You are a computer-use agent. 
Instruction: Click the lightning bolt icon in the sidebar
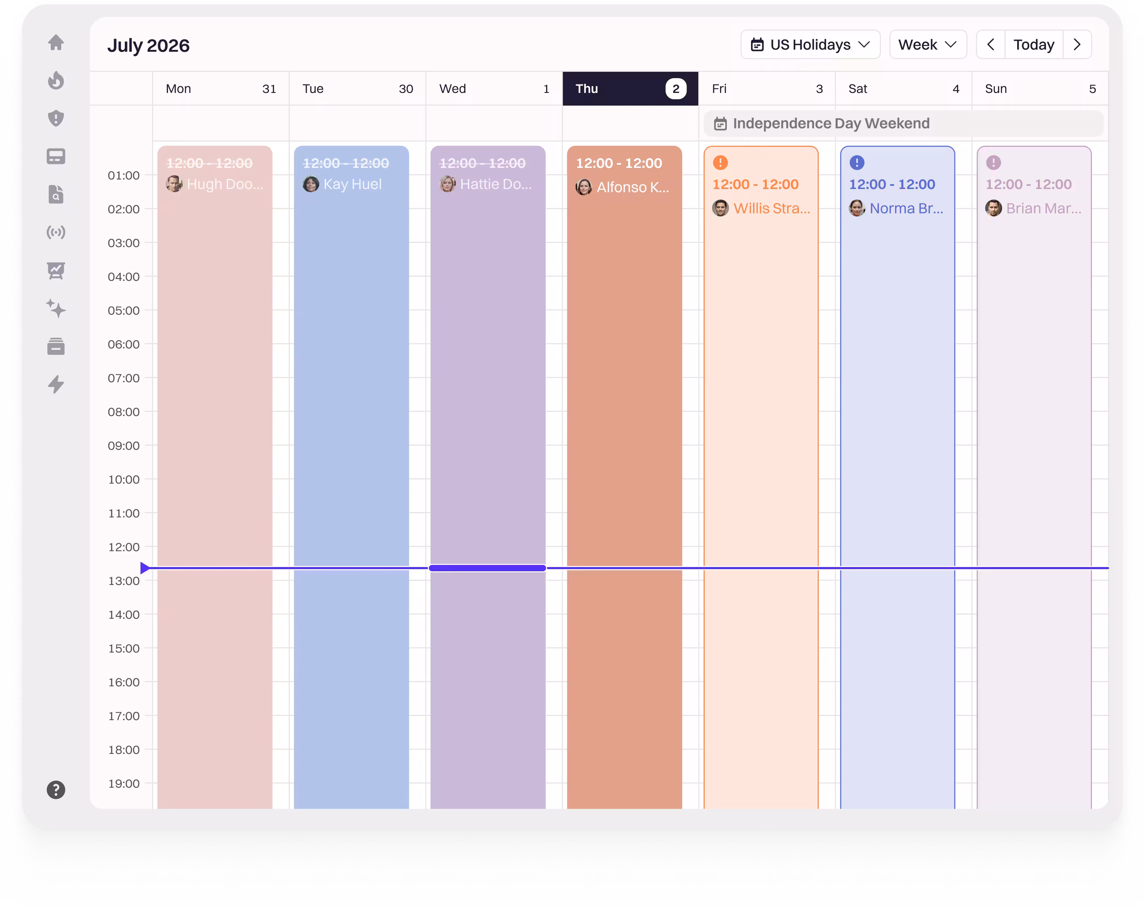(x=56, y=384)
